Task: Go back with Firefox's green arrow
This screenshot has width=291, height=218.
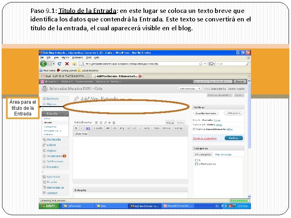Action: pyautogui.click(x=43, y=64)
